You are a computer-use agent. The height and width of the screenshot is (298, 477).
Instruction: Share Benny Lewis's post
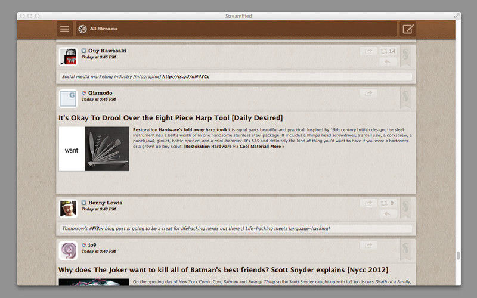pos(368,203)
